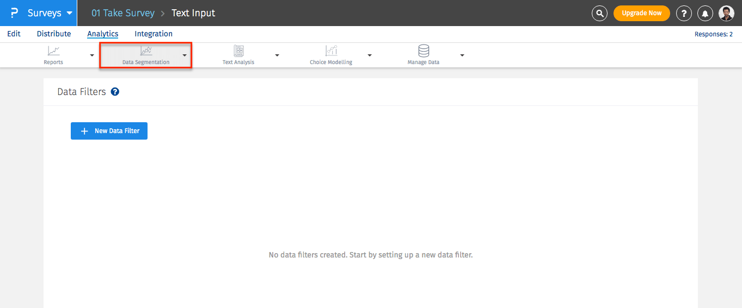This screenshot has height=308, width=742.
Task: Click the Upgrade Now button
Action: (641, 13)
